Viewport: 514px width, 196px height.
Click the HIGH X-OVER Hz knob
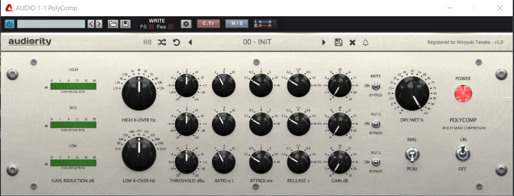(x=139, y=94)
